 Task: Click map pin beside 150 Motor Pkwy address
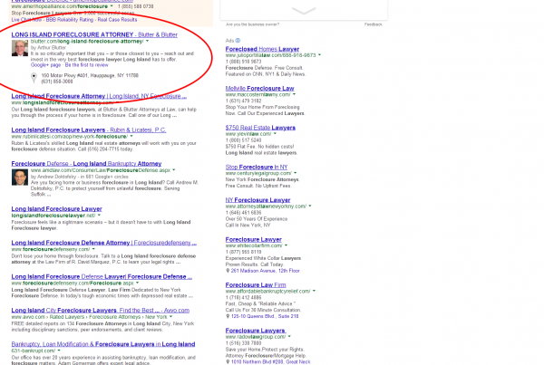tap(34, 78)
